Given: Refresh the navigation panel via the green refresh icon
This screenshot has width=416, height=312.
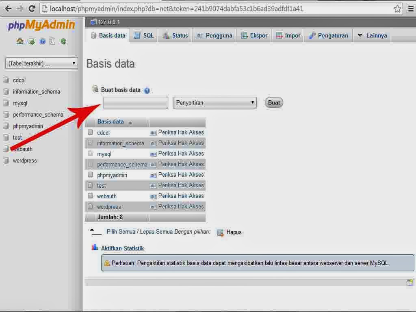Looking at the screenshot, I should point(63,41).
